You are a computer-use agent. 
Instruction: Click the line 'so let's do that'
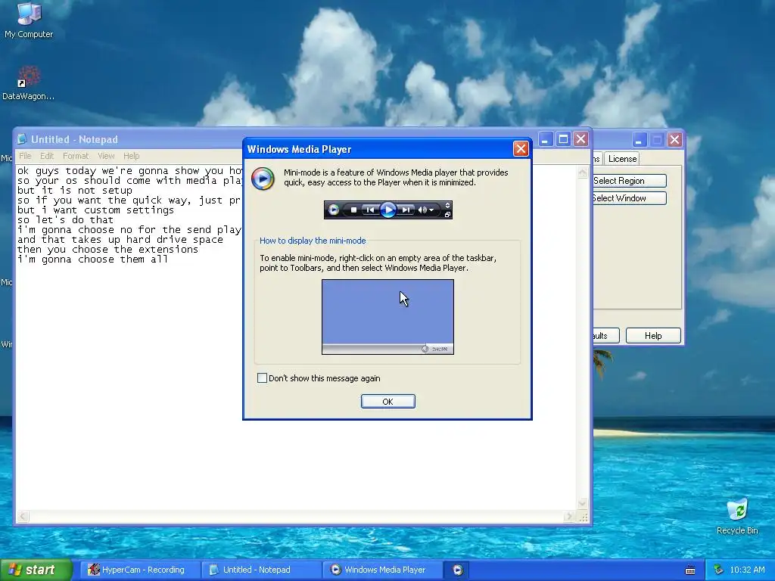point(65,220)
